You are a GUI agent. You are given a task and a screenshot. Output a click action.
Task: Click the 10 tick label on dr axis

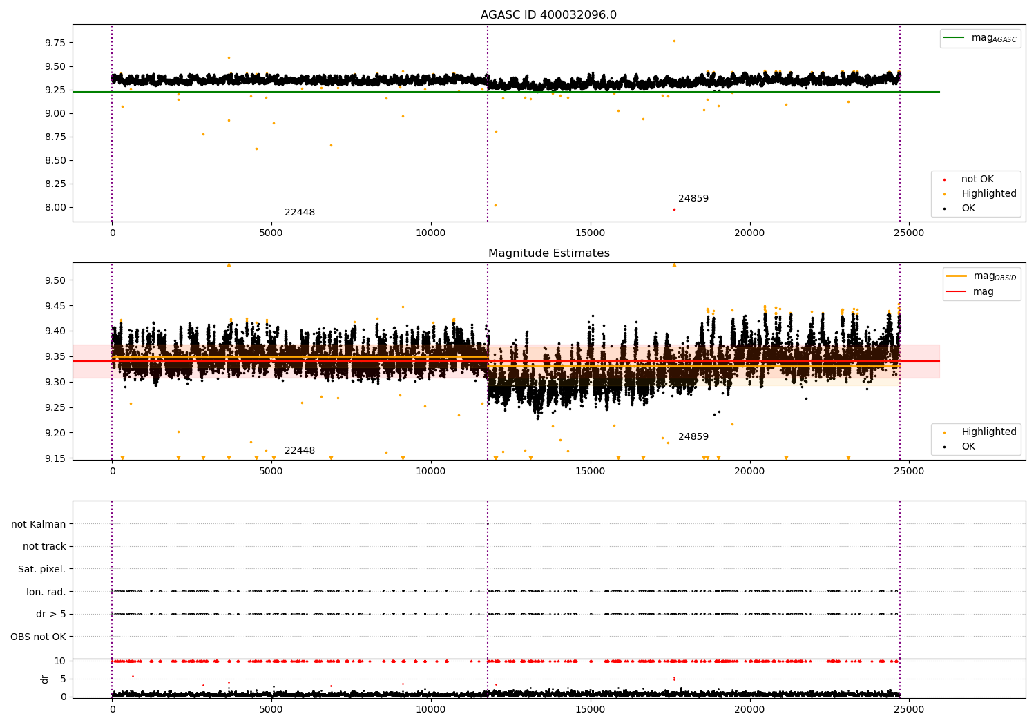(60, 661)
